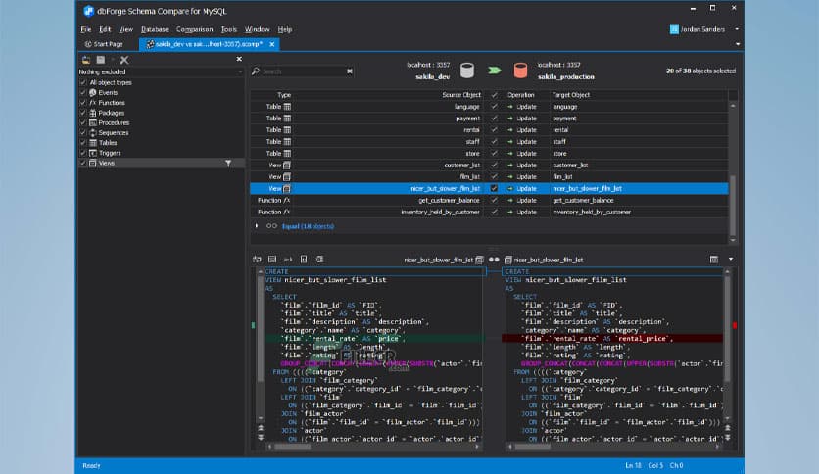The width and height of the screenshot is (819, 474).
Task: Uncheck the Procedures filter checkbox
Action: pyautogui.click(x=83, y=122)
